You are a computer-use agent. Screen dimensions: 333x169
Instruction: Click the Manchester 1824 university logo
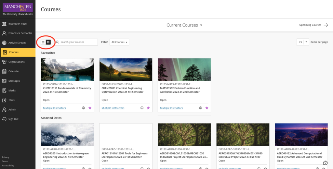click(x=18, y=9)
